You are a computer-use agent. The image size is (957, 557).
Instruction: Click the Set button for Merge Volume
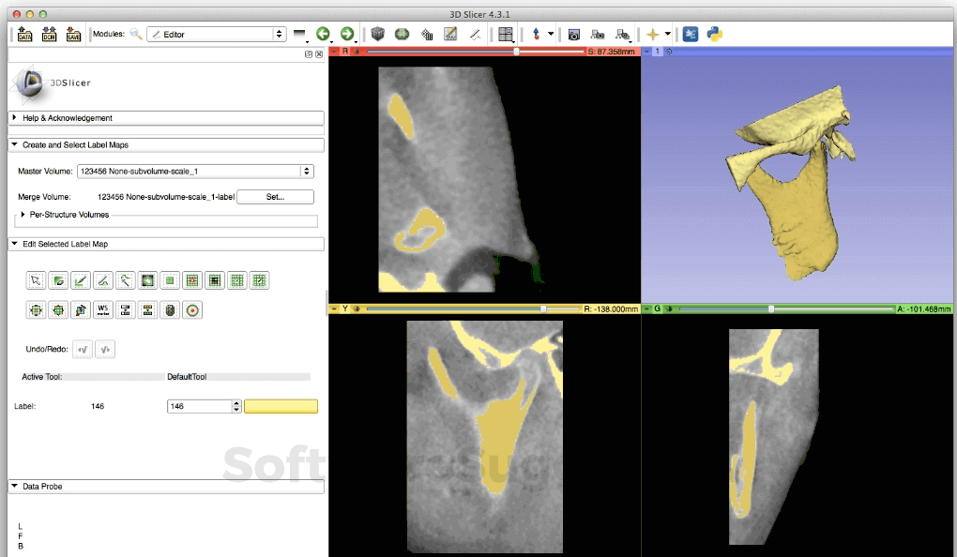pyautogui.click(x=275, y=197)
